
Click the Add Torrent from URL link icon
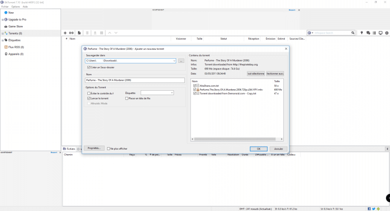tap(72, 33)
